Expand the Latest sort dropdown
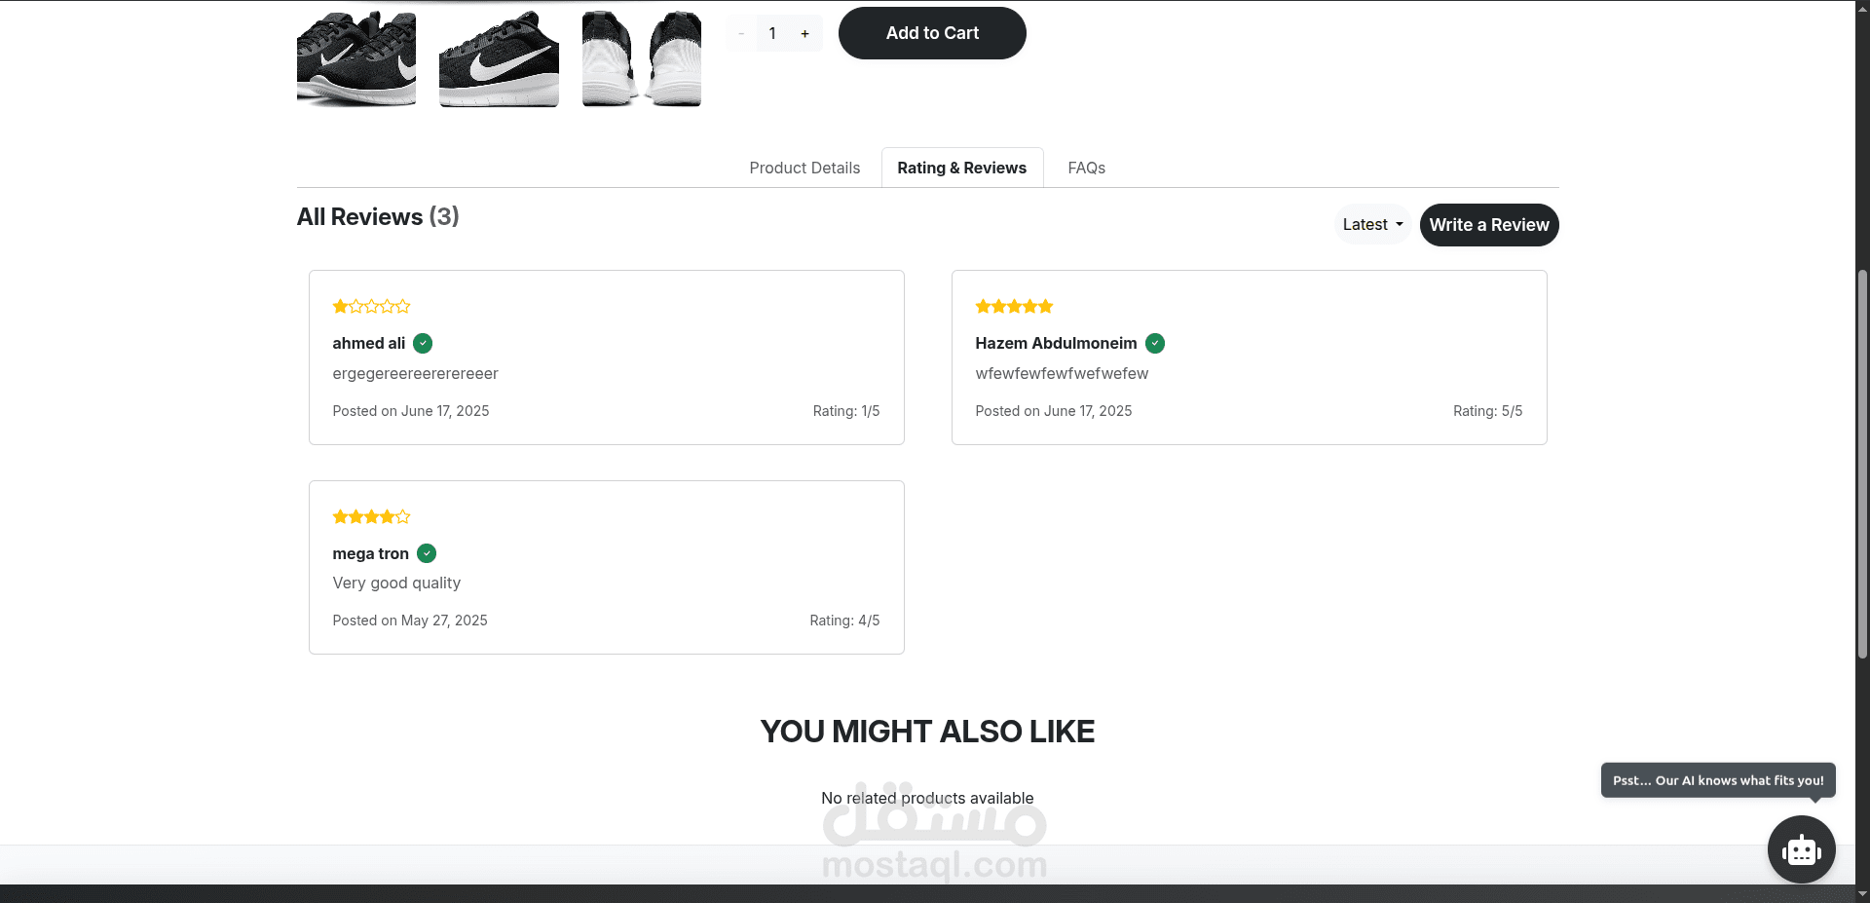 pyautogui.click(x=1371, y=225)
